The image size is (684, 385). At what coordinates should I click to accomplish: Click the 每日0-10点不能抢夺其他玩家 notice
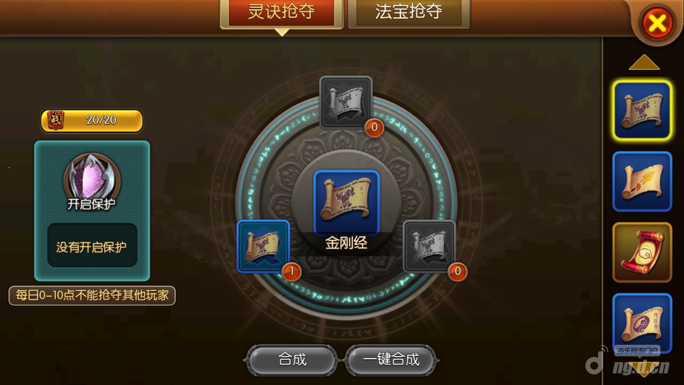[92, 295]
